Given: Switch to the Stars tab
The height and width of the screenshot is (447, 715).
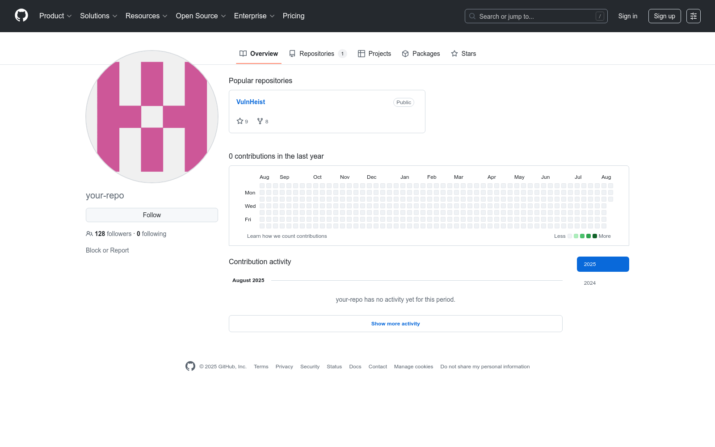Looking at the screenshot, I should 463,54.
